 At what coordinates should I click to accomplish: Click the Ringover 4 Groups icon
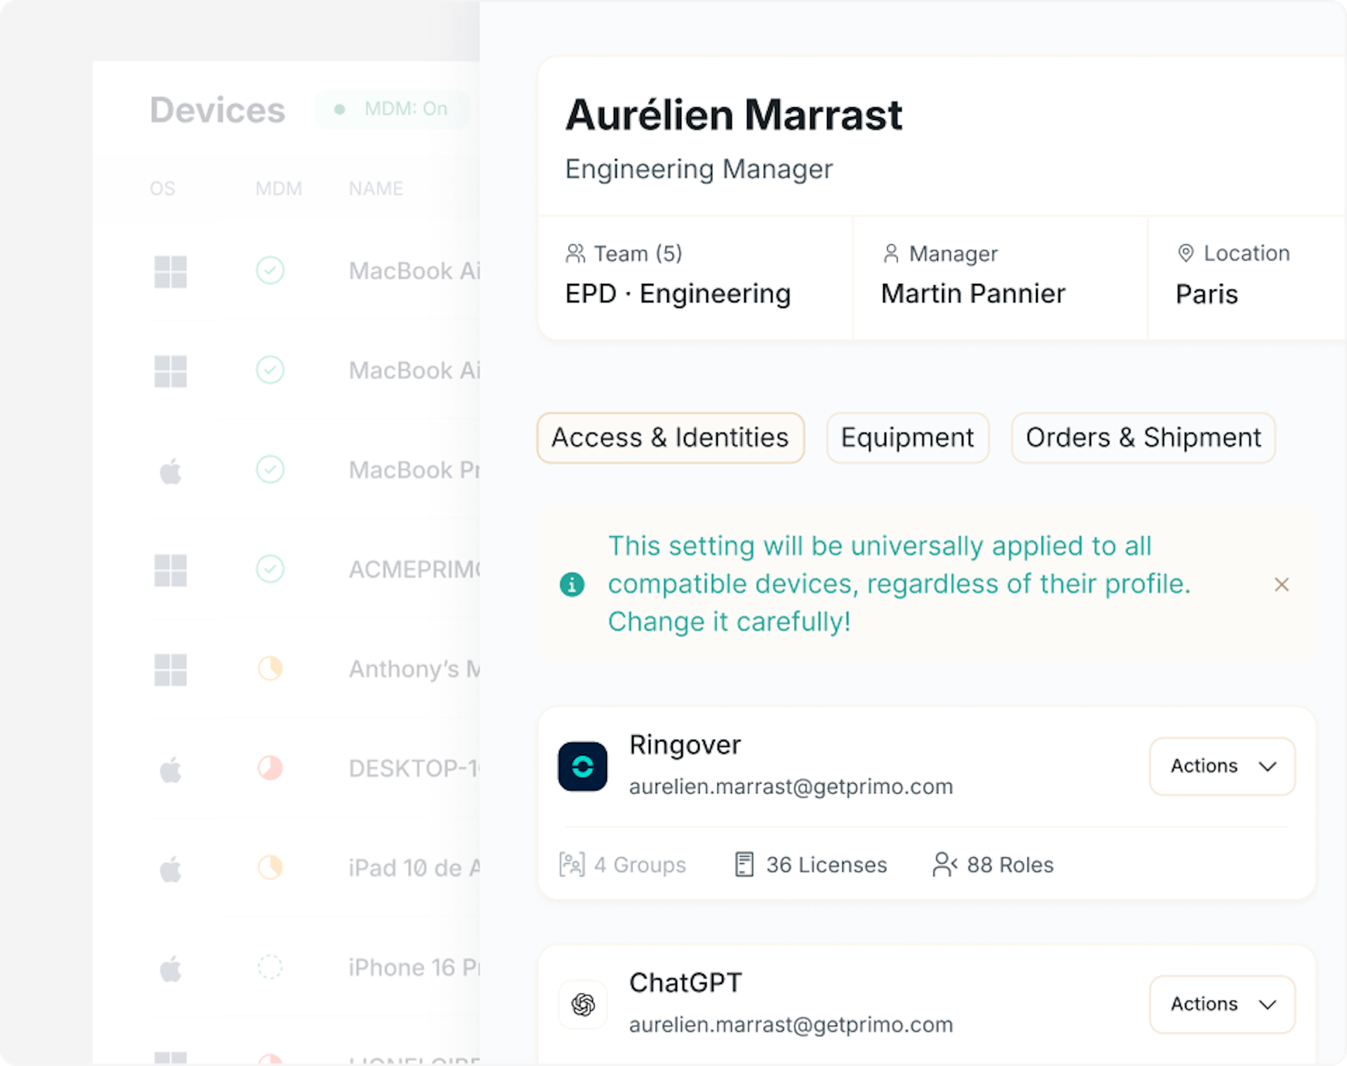pyautogui.click(x=572, y=864)
